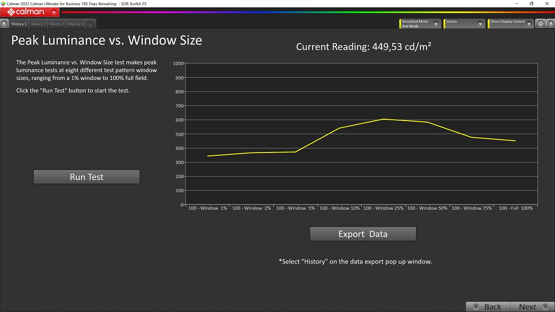The width and height of the screenshot is (555, 312).
Task: Expand the Simulated Meter dropdown
Action: 436,24
